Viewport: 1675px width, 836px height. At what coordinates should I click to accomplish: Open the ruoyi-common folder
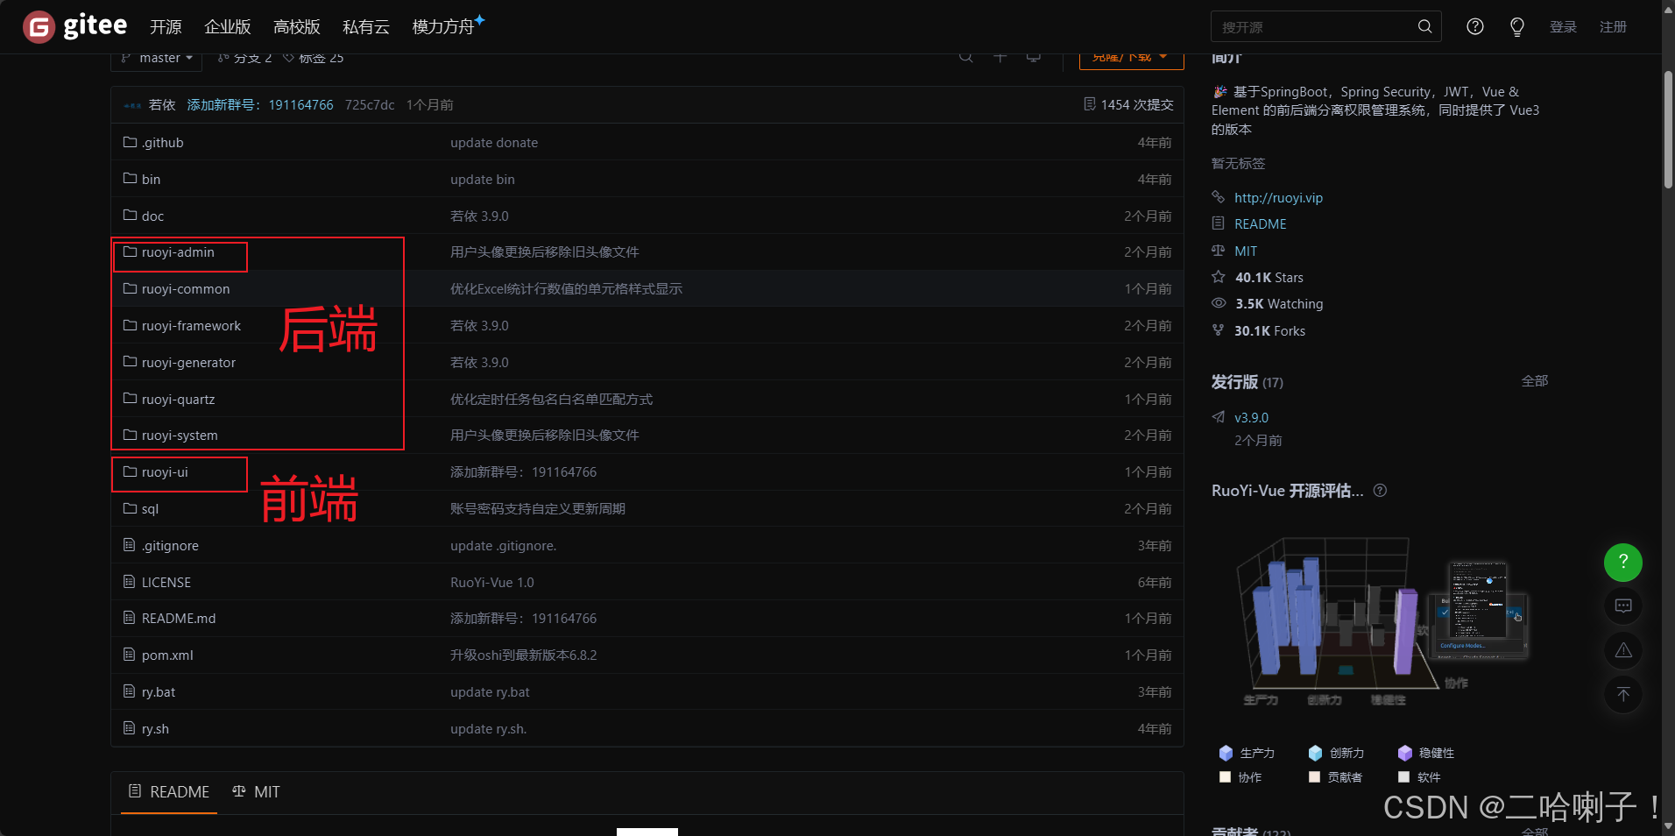(x=186, y=289)
